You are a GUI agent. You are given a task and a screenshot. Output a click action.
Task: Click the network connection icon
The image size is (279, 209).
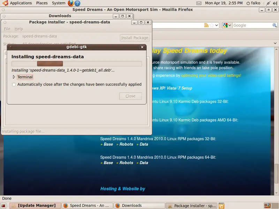[268, 3]
